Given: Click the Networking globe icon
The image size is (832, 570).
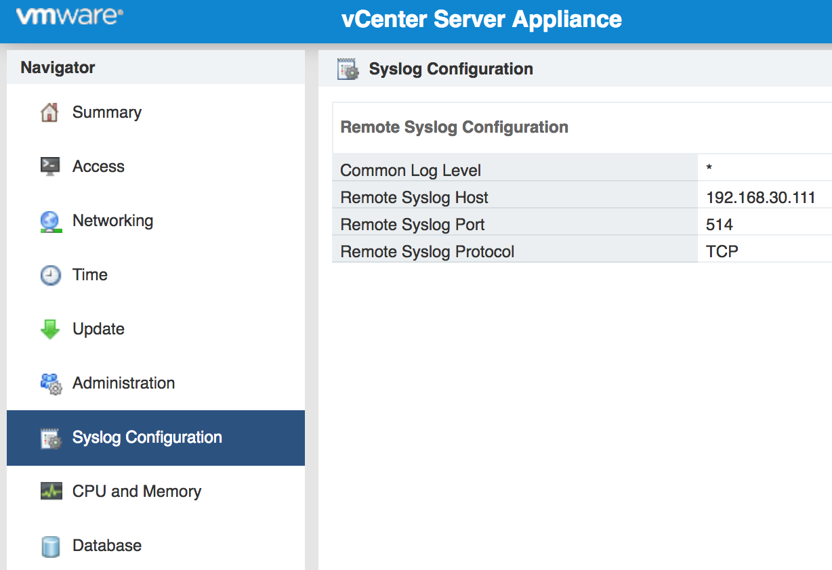Looking at the screenshot, I should pyautogui.click(x=51, y=221).
